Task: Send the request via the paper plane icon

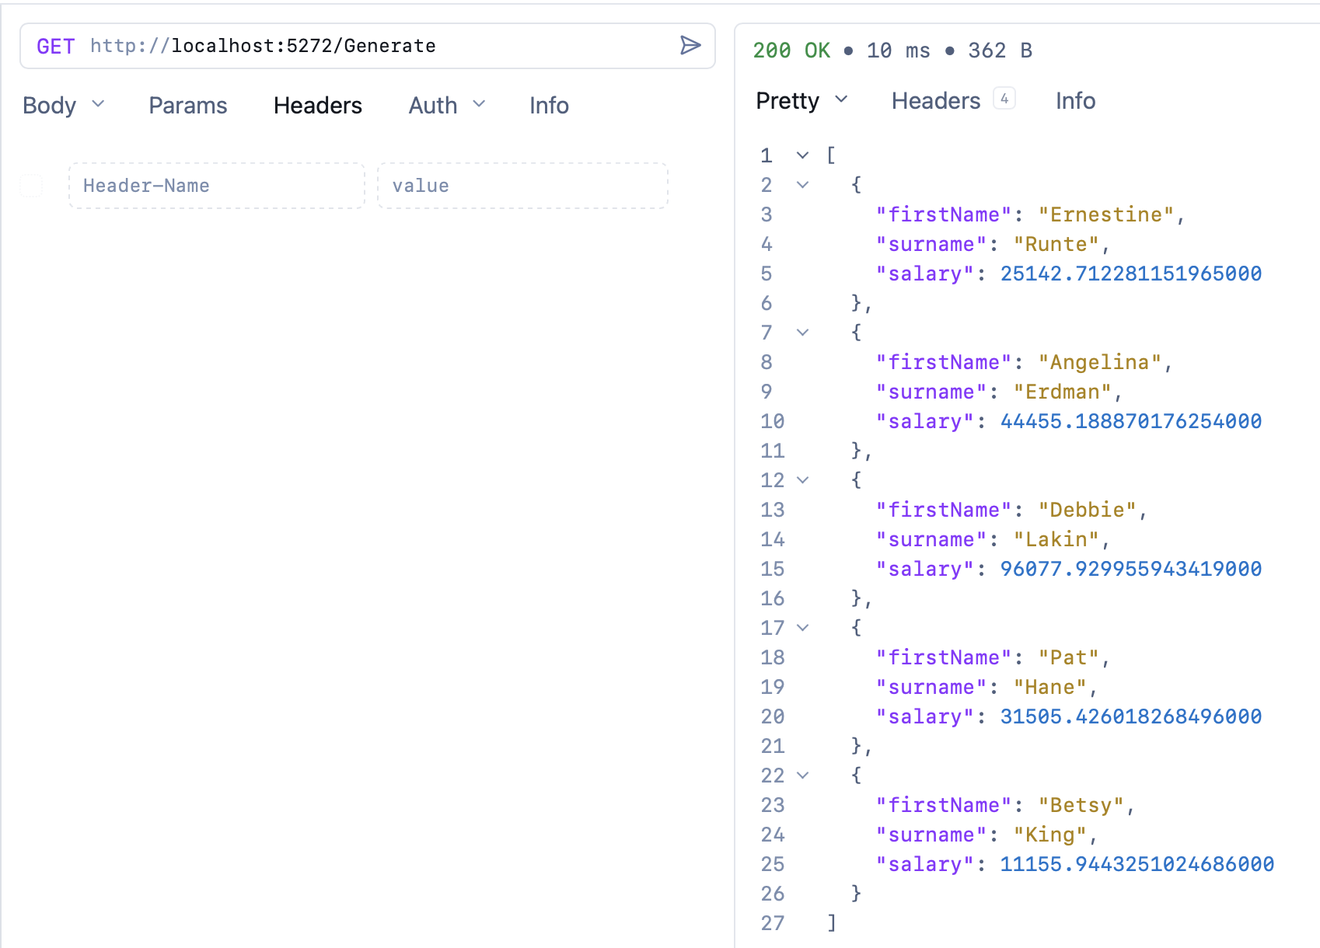Action: point(690,46)
